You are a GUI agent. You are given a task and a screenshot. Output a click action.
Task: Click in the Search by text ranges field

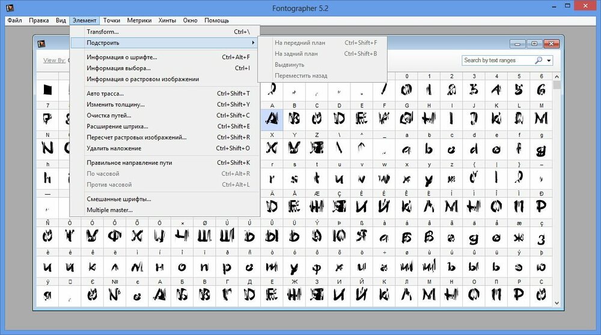(x=498, y=61)
